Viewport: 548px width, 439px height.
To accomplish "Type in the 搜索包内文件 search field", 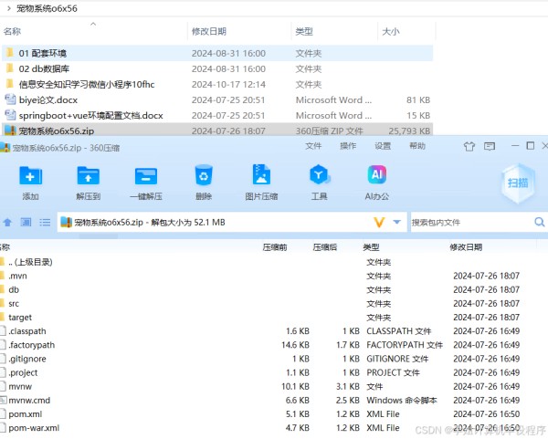I will click(468, 222).
